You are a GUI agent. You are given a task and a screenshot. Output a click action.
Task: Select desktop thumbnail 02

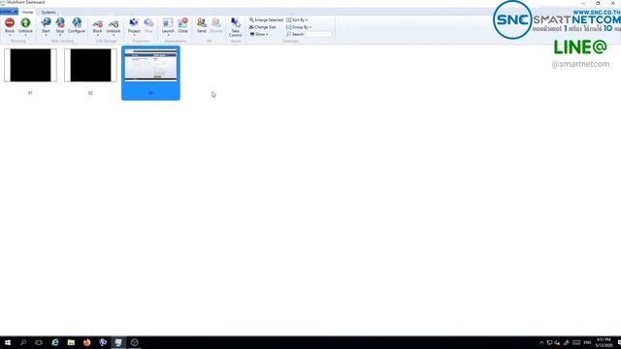(90, 65)
